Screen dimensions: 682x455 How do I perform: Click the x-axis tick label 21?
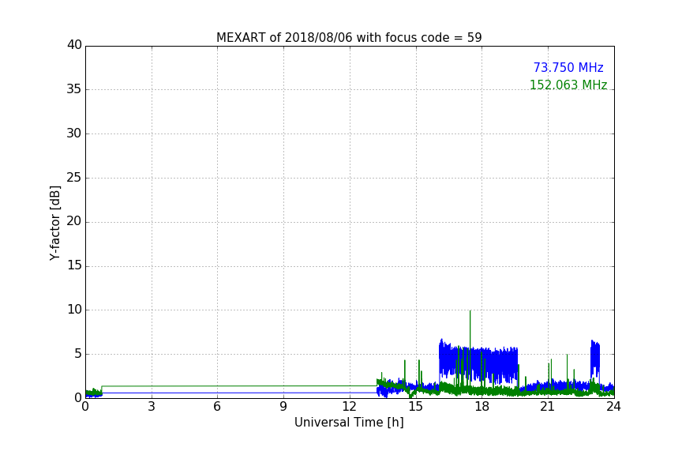pos(548,407)
